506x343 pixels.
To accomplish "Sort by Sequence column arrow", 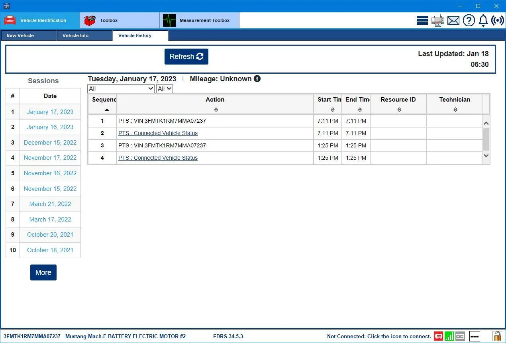I will click(106, 110).
